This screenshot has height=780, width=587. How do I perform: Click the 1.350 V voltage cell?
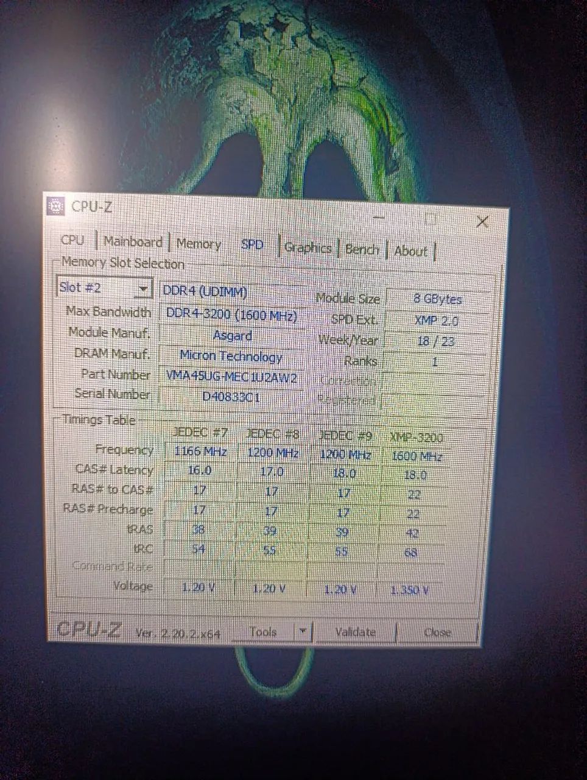409,590
